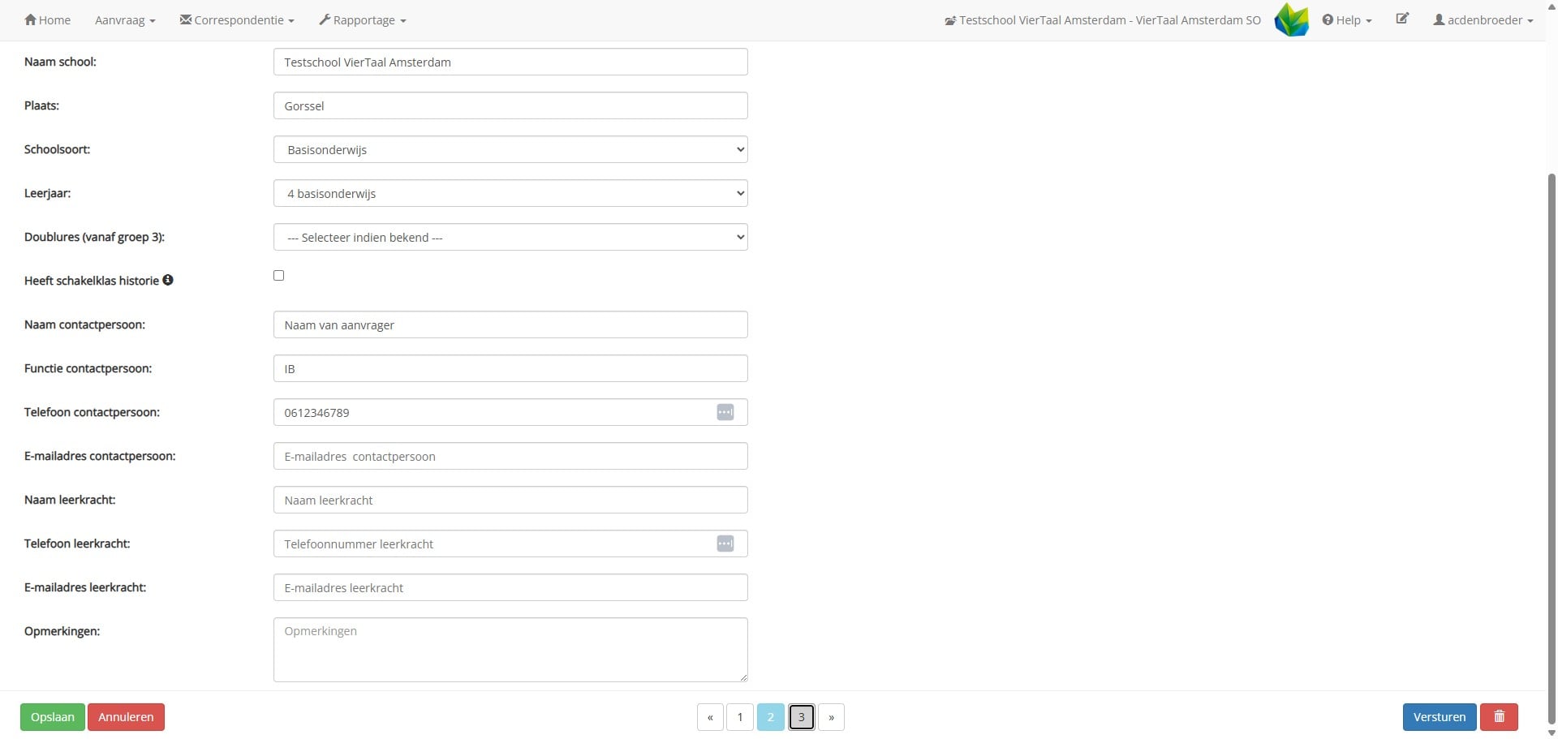Click the E-mailadres contactpersoon field
Screen dimensions: 1558x739
pyautogui.click(x=510, y=456)
